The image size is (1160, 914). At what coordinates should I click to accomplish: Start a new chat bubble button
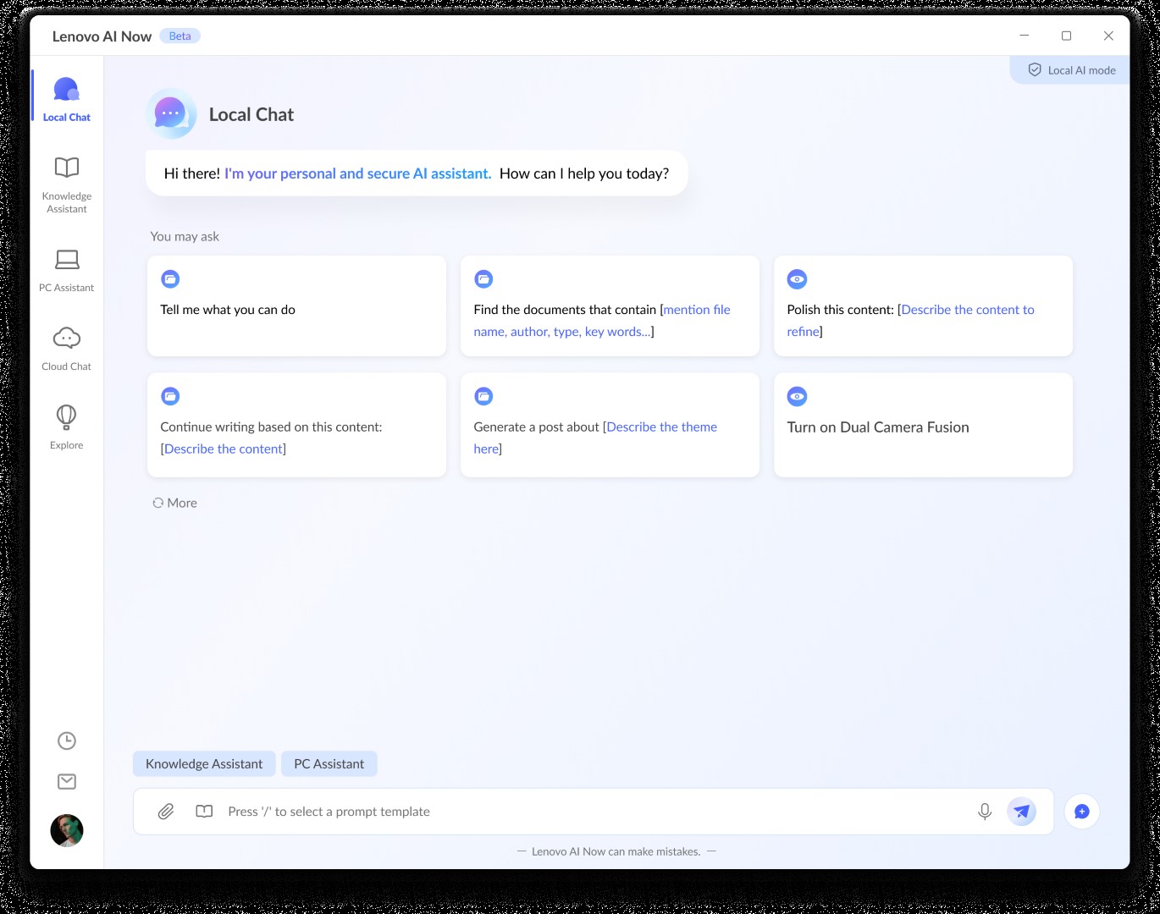point(1082,812)
